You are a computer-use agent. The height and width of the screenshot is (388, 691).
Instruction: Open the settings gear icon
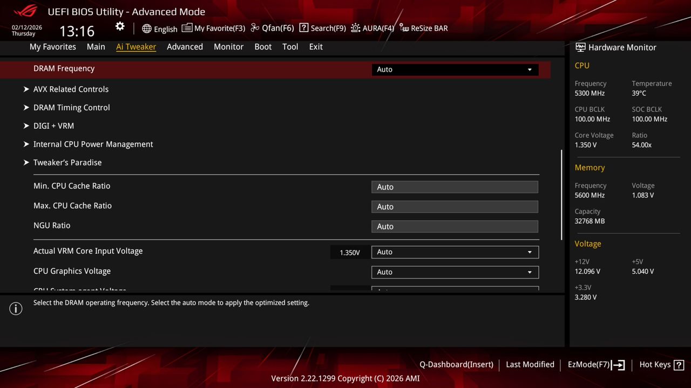point(120,26)
